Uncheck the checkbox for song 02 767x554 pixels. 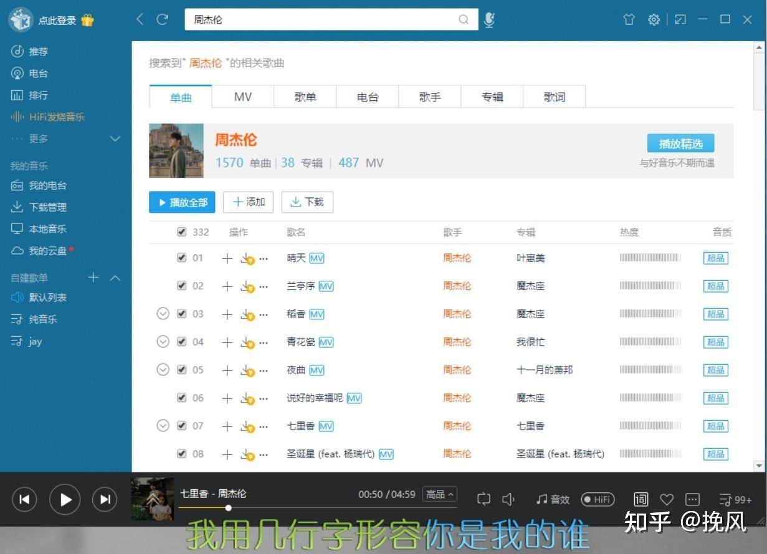tap(181, 285)
